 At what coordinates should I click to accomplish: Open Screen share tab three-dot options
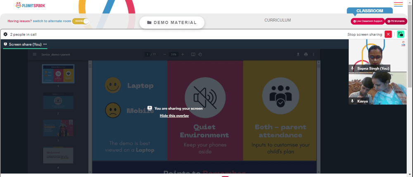point(45,44)
